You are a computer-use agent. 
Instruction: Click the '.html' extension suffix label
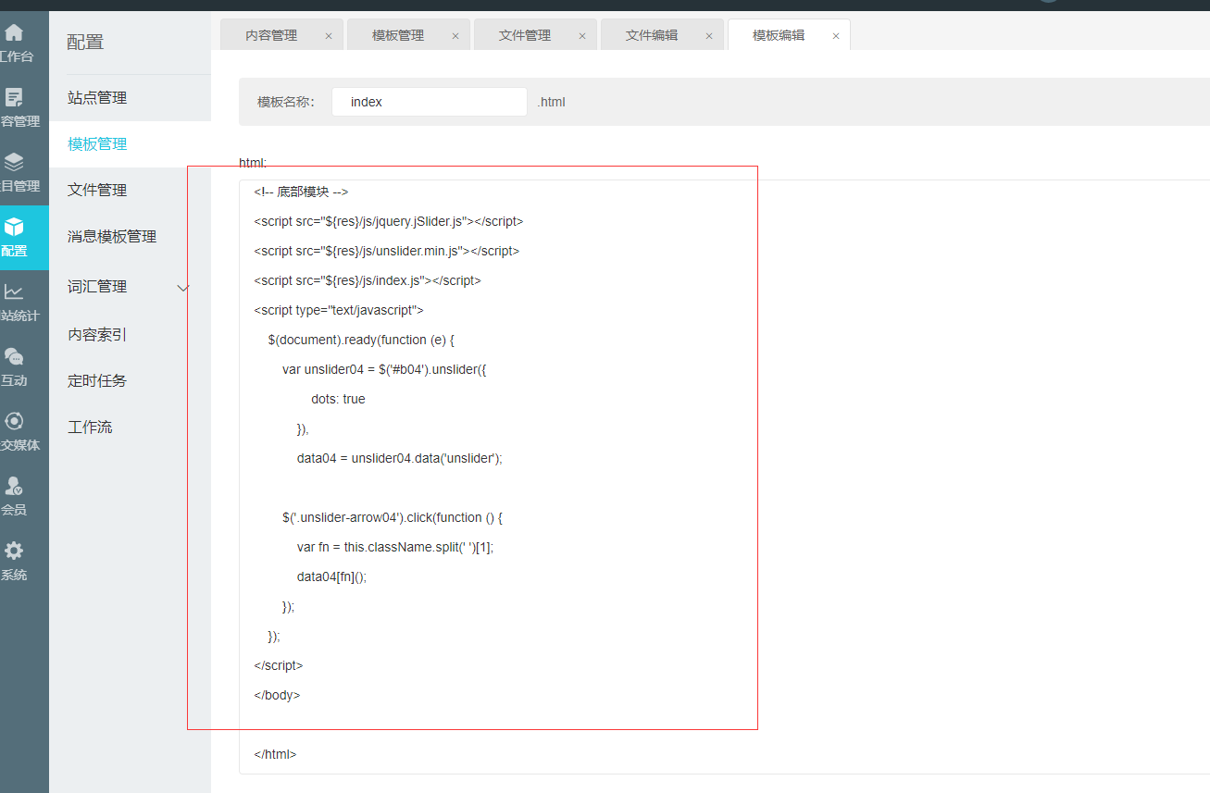pyautogui.click(x=551, y=103)
